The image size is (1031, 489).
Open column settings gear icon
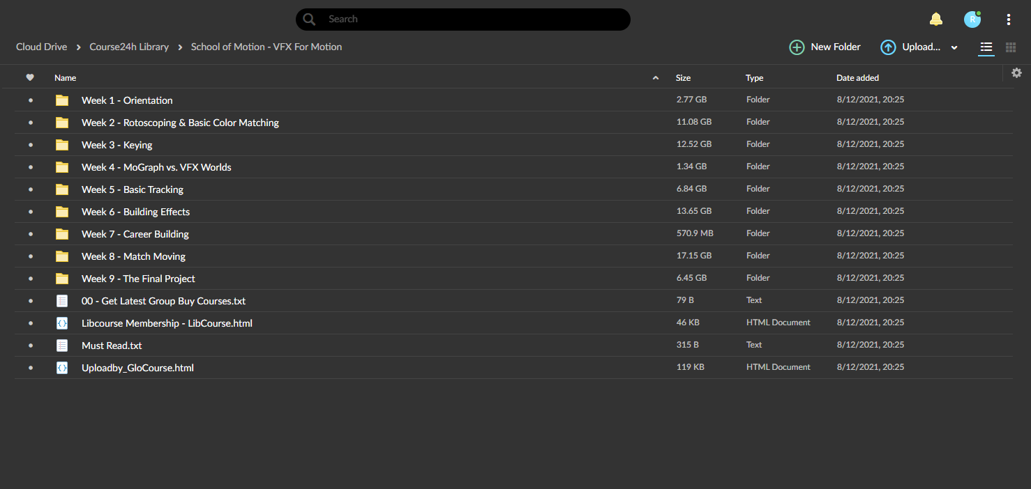pos(1016,72)
